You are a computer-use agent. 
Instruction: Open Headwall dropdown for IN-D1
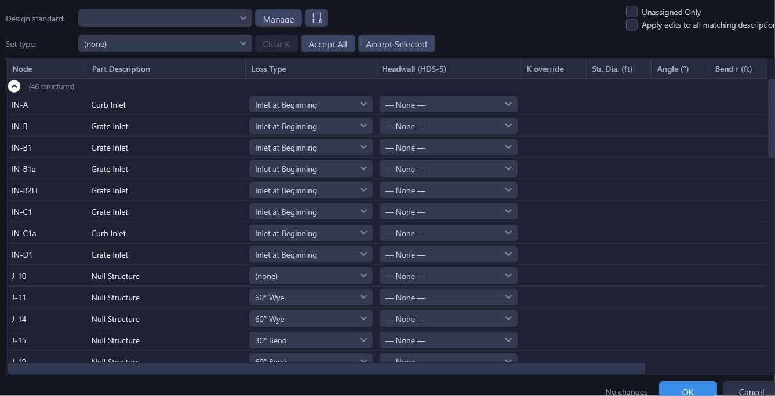tap(449, 255)
